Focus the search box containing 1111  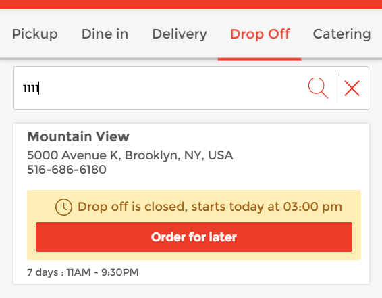tap(161, 88)
